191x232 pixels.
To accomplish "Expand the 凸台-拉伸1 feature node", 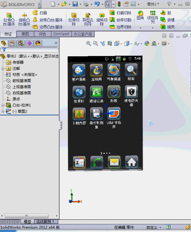I will coord(3,105).
